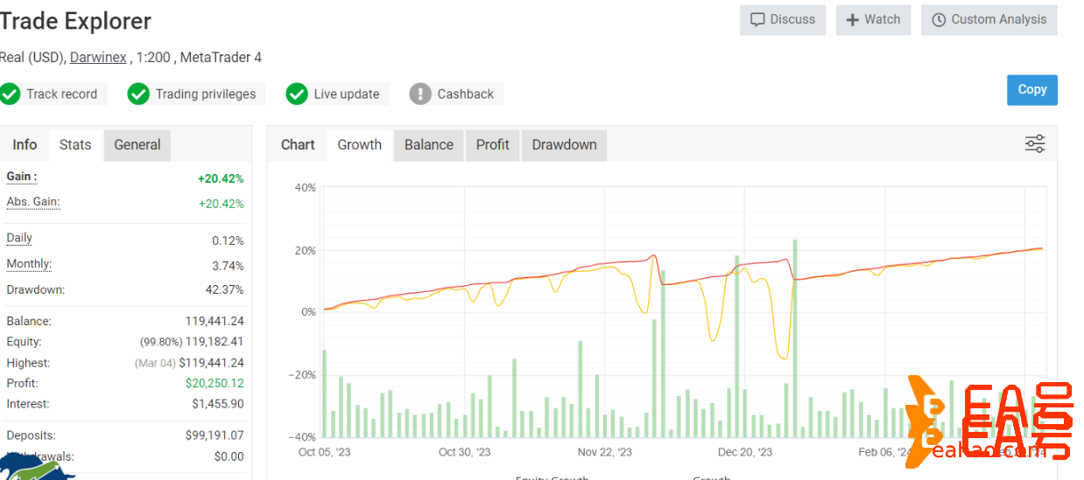Select the Growth chart tab
1084x480 pixels.
click(360, 145)
